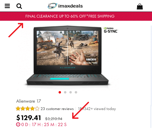Image resolution: width=152 pixels, height=130 pixels.
Task: Click the $129.41 sale price
Action: click(x=29, y=118)
